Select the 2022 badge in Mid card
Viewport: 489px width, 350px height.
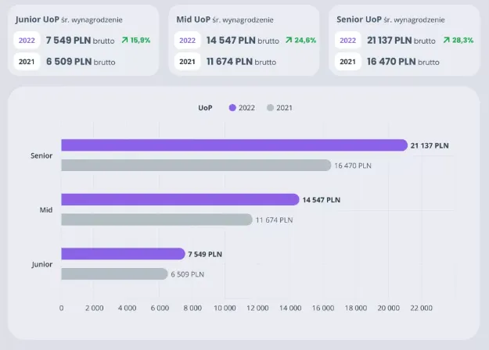[188, 40]
